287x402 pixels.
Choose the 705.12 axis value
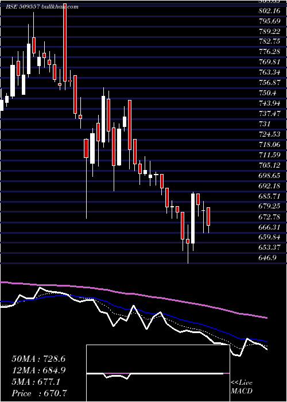pyautogui.click(x=269, y=165)
